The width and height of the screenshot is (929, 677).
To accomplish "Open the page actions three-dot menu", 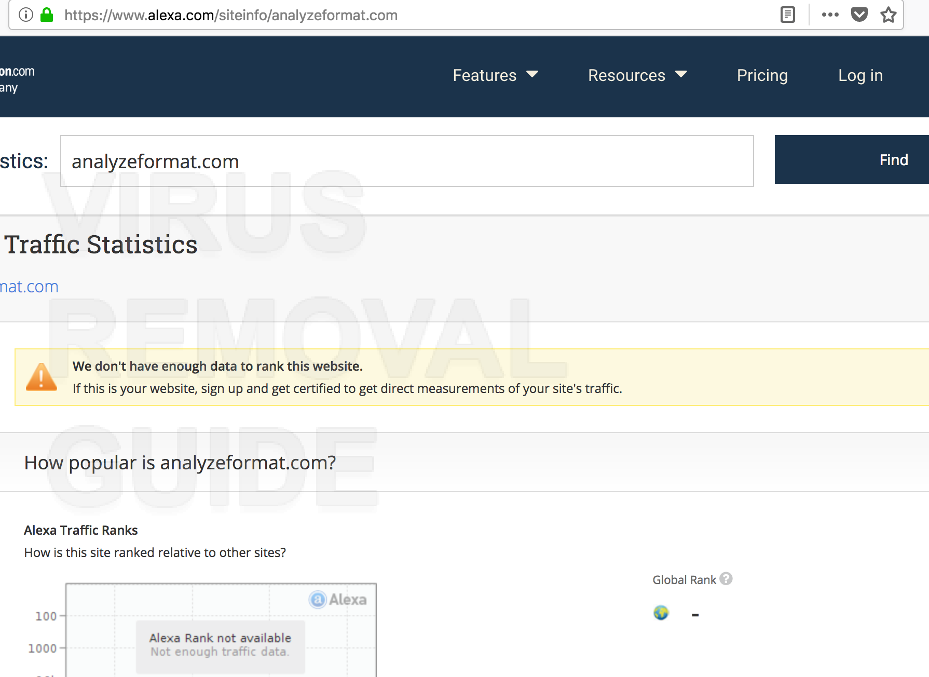I will tap(830, 15).
